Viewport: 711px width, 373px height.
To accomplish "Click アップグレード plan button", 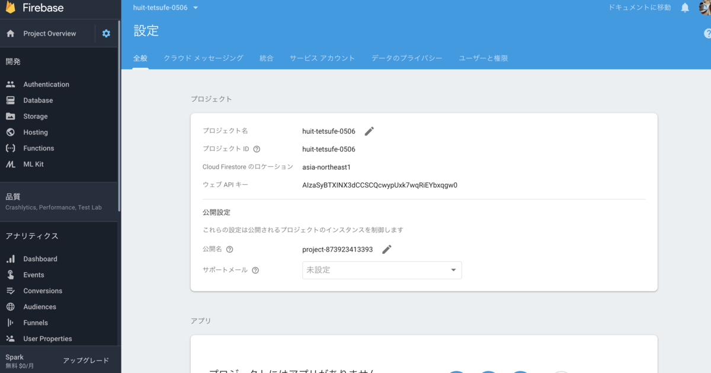I will [x=86, y=361].
